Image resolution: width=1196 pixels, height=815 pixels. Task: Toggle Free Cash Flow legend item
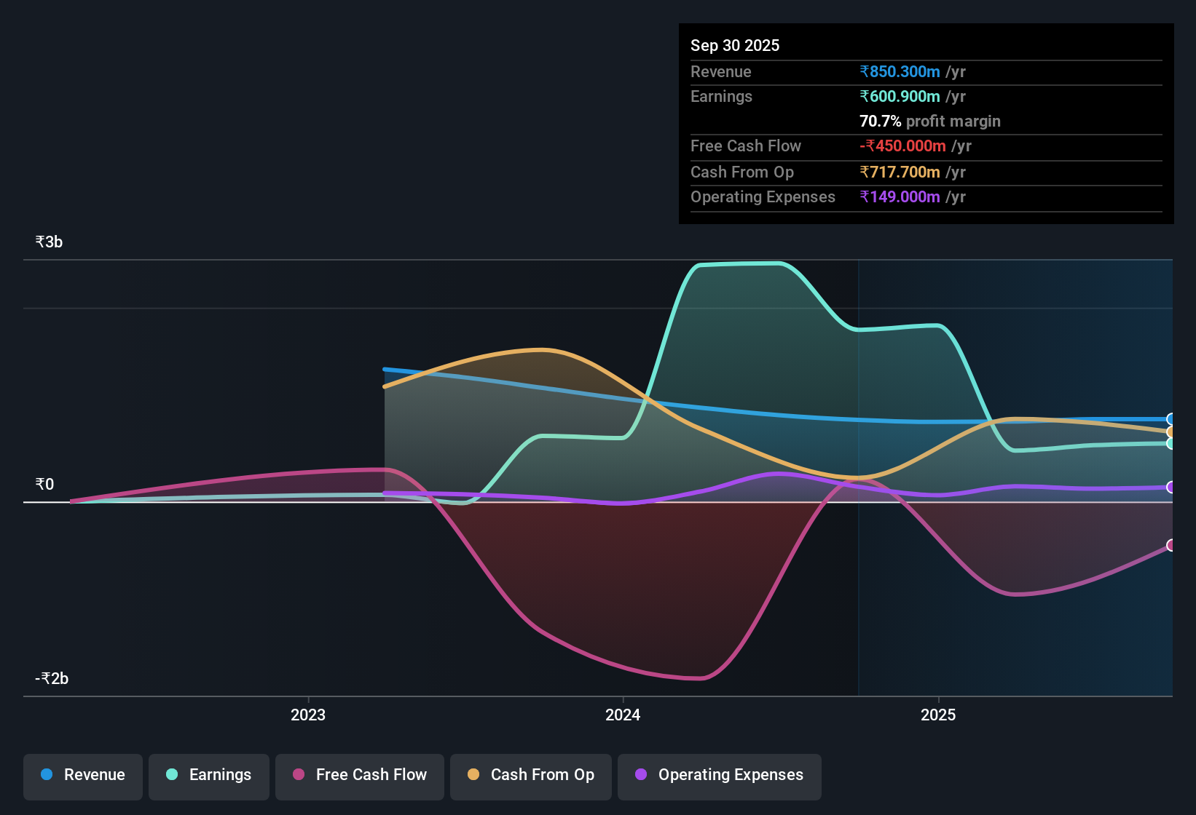click(x=360, y=775)
